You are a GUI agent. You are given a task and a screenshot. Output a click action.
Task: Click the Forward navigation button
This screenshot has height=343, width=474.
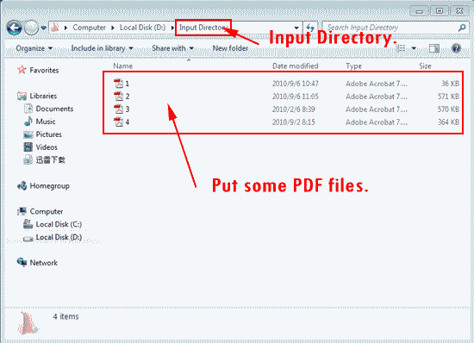(x=31, y=28)
